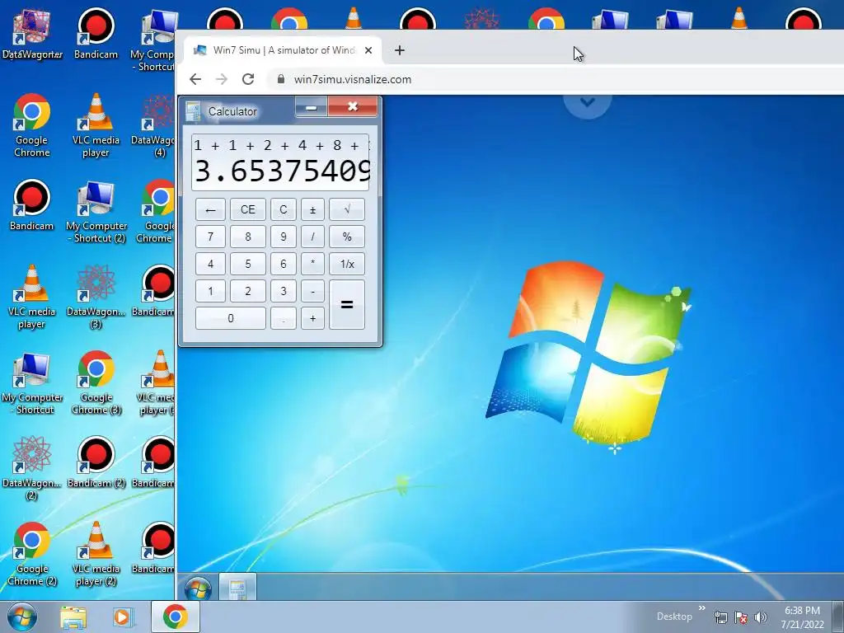Click the wide 0 key in Calculator
The width and height of the screenshot is (844, 633).
231,318
